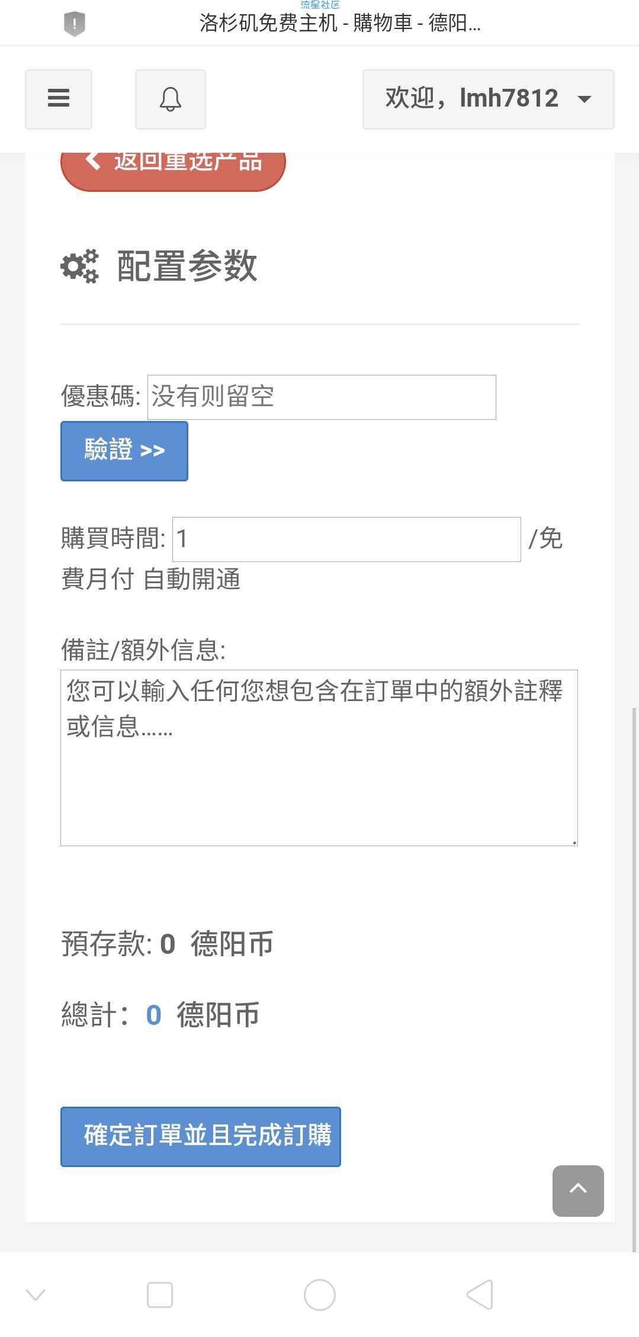The image size is (639, 1337).
Task: Grab the textarea resize handle corner
Action: click(573, 841)
